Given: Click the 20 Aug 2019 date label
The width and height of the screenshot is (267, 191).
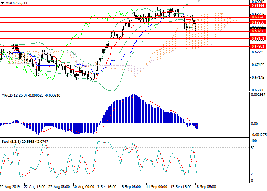Looking at the screenshot, I should coord(11,187).
